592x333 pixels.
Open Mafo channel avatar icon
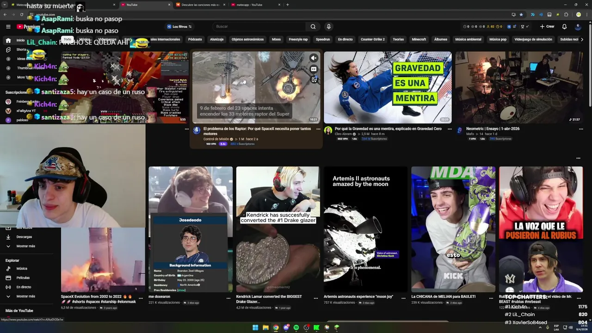[x=459, y=130]
